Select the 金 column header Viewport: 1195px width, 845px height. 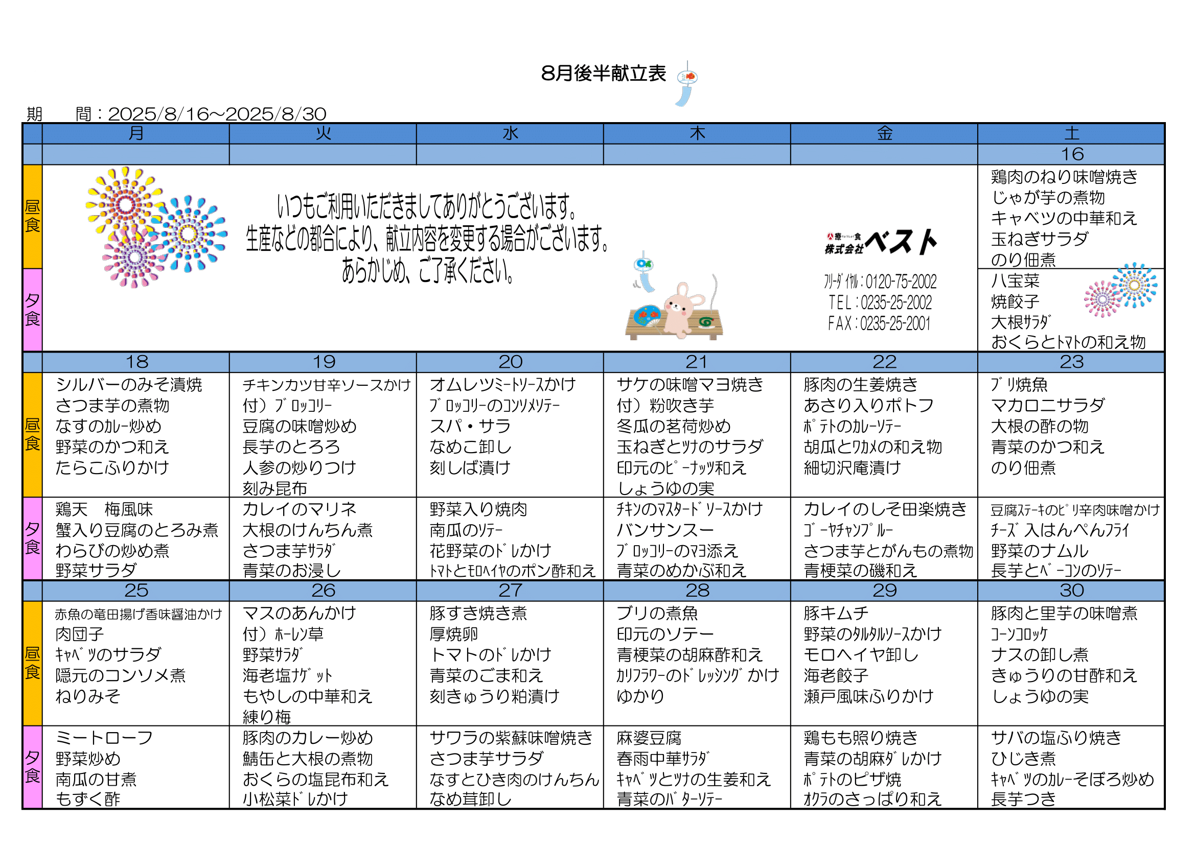point(884,134)
